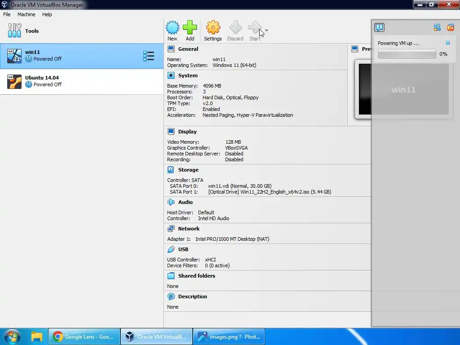460x345 pixels.
Task: Click the Audio section header
Action: (186, 202)
